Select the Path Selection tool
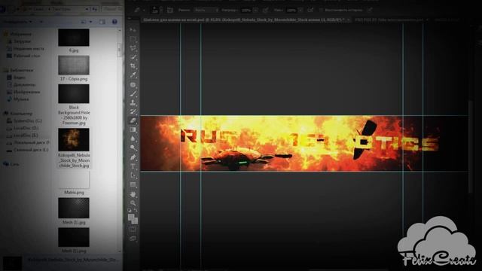Viewport: 482px width, 271px height. (133, 175)
